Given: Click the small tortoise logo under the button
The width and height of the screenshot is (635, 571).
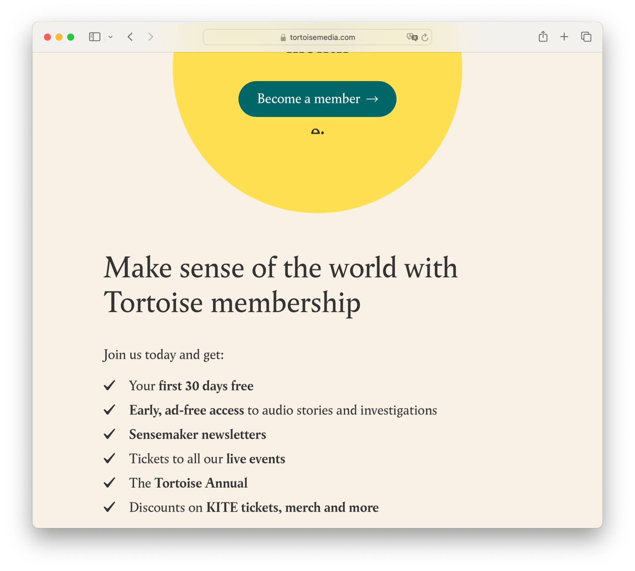Looking at the screenshot, I should pos(317,131).
